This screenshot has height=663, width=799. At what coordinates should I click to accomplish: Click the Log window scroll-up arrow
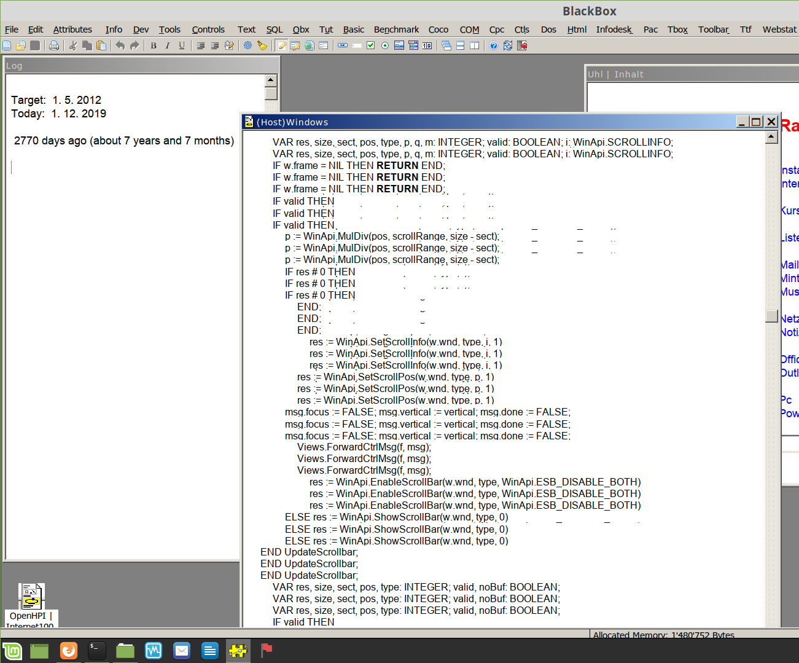click(x=271, y=80)
